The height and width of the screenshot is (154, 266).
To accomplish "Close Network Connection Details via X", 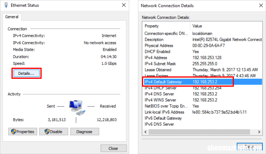I will pyautogui.click(x=261, y=6).
